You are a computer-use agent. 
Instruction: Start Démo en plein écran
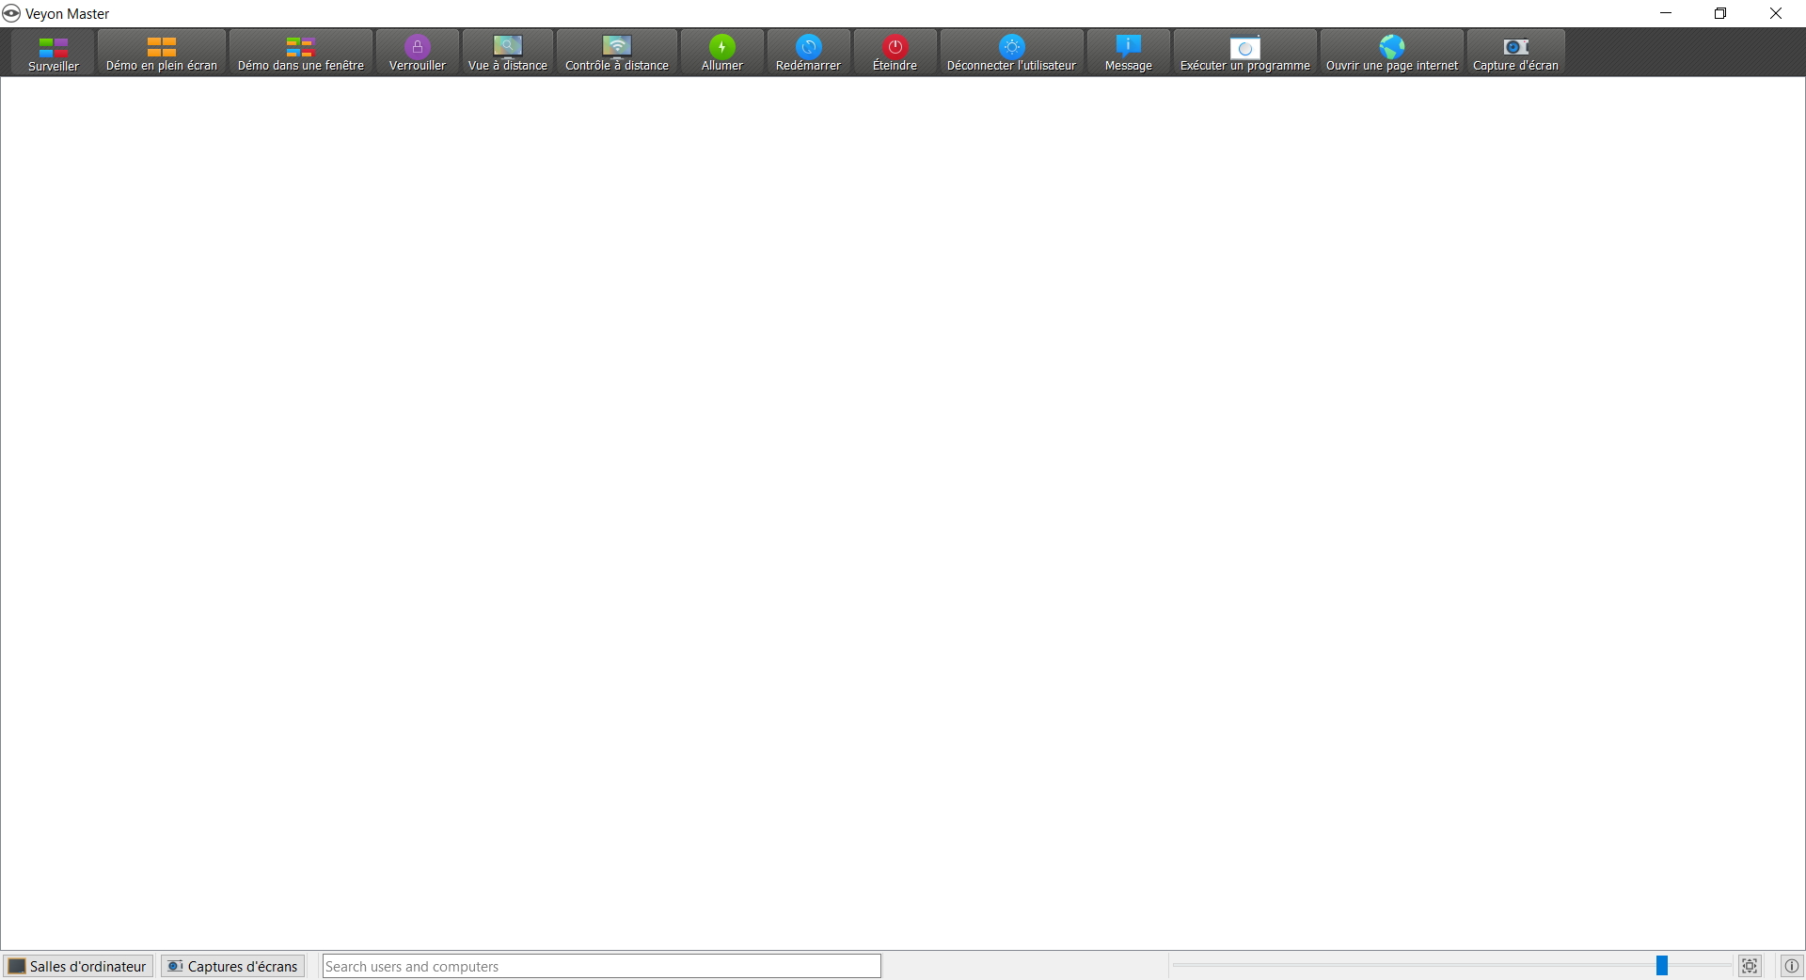[162, 53]
